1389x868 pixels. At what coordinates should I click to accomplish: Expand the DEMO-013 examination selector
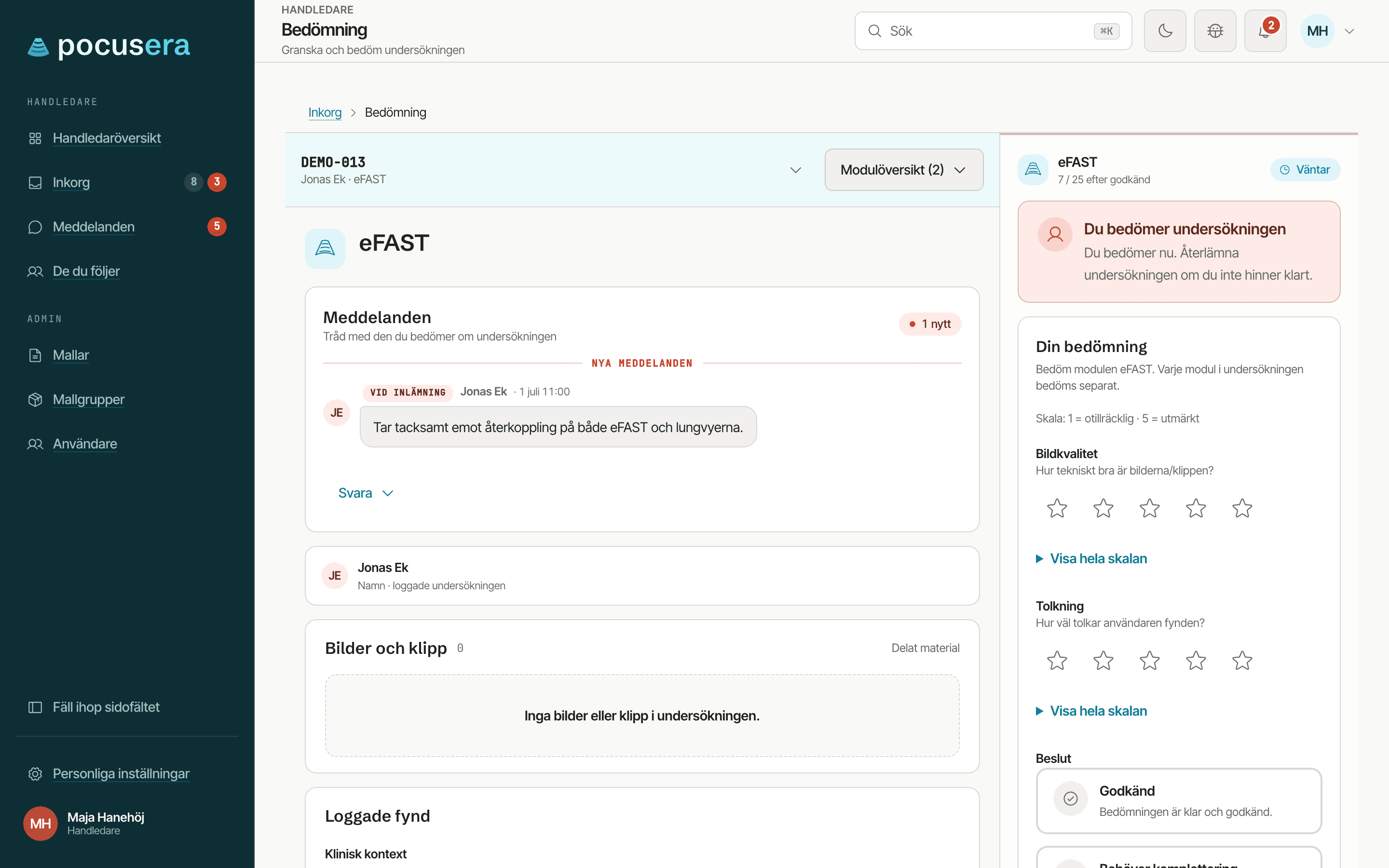pyautogui.click(x=795, y=170)
